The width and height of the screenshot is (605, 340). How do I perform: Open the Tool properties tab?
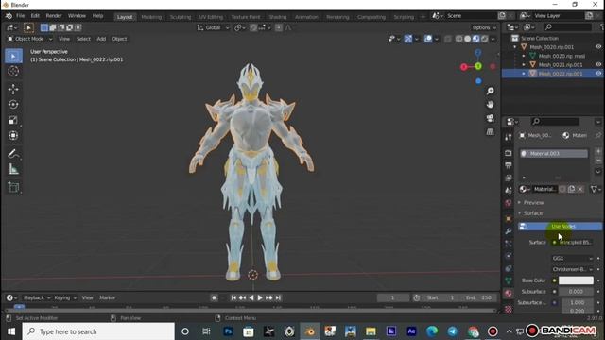(509, 137)
